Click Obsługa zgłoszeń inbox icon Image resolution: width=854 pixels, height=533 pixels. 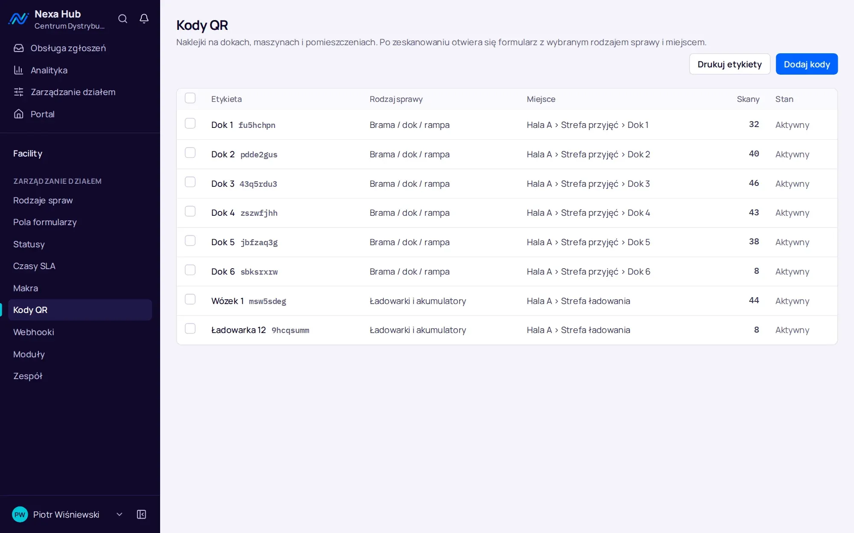[x=18, y=48]
